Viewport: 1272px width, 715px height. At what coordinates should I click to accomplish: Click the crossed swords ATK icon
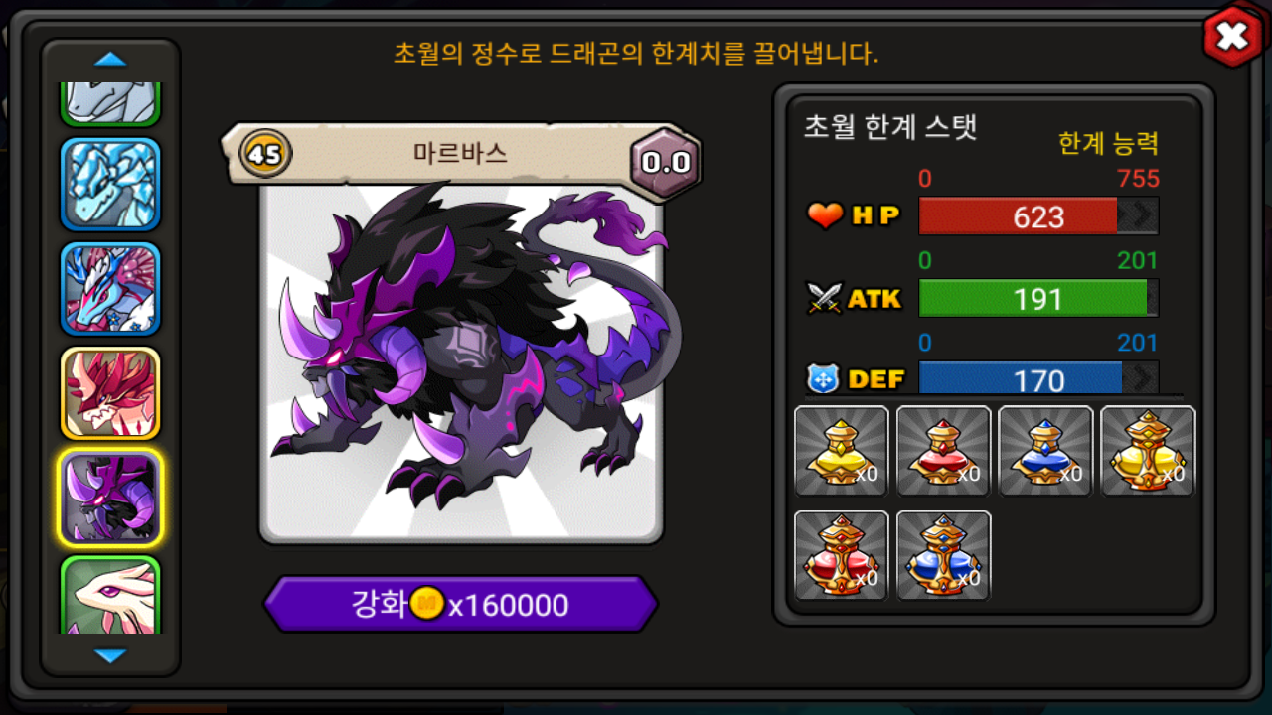click(825, 298)
